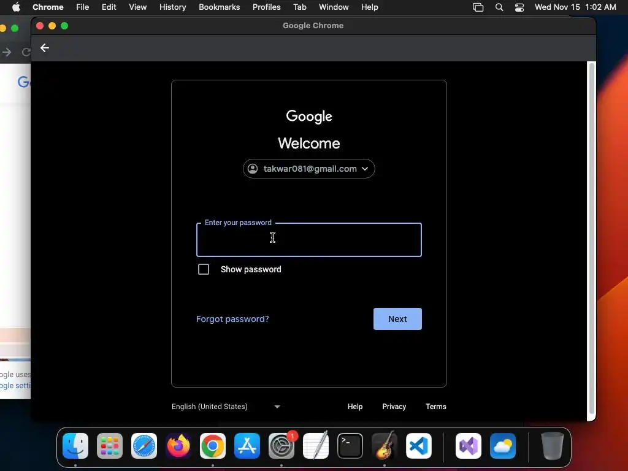Open the Bookmarks menu

coord(220,7)
